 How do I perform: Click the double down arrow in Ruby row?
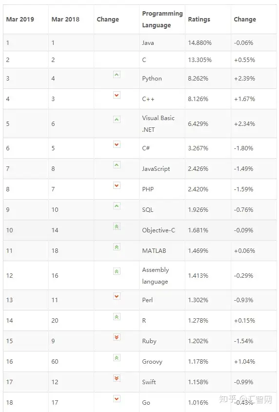click(117, 337)
